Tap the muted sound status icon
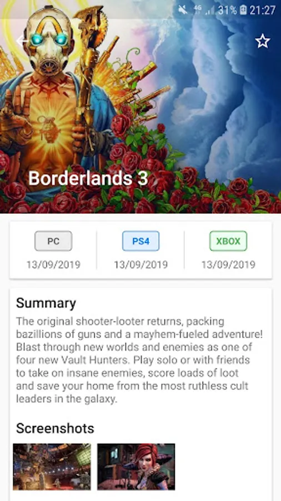 point(183,10)
